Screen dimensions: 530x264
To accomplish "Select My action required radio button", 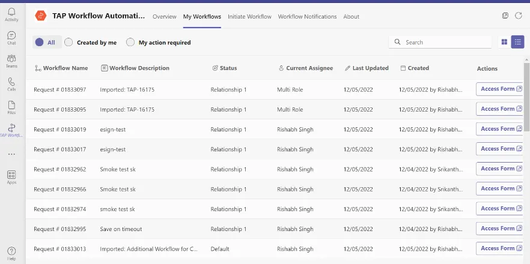I will coord(130,42).
